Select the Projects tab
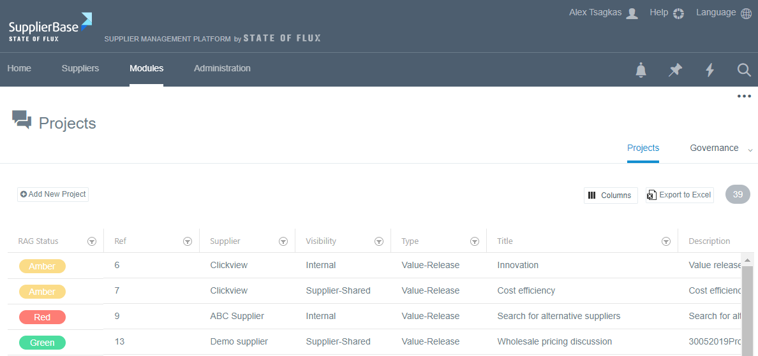Image resolution: width=758 pixels, height=356 pixels. (643, 148)
